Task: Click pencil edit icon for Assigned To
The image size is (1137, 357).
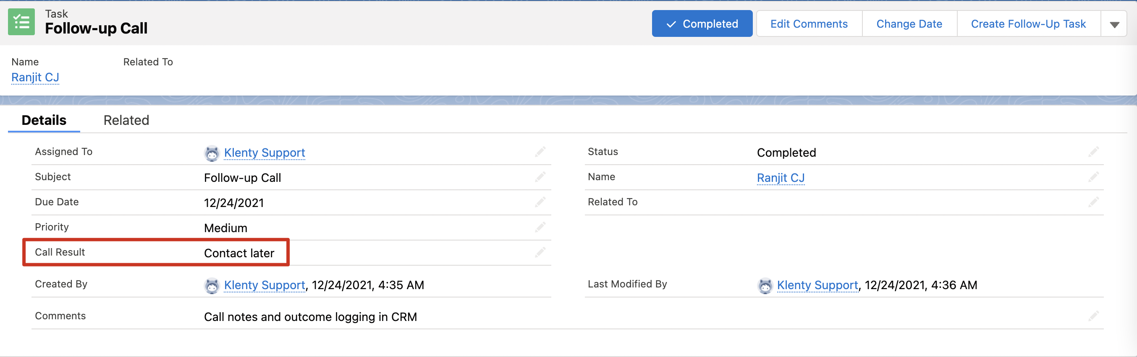Action: coord(540,152)
